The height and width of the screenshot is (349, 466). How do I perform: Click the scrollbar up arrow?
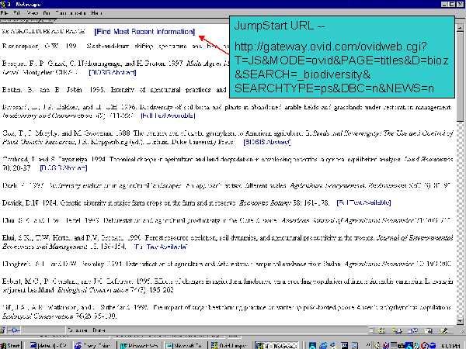460,28
